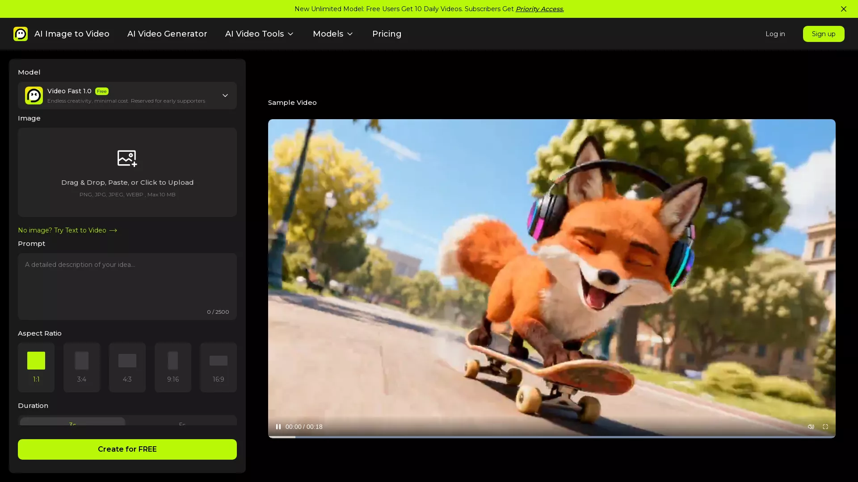This screenshot has height=482, width=858.
Task: Click the image upload placeholder icon
Action: pos(127,158)
